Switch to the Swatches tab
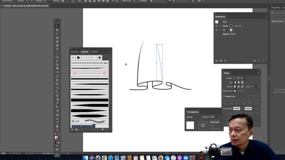 tap(75, 52)
